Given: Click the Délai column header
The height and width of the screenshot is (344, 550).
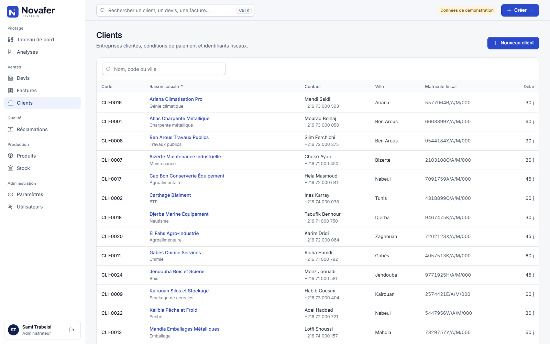Looking at the screenshot, I should 529,87.
